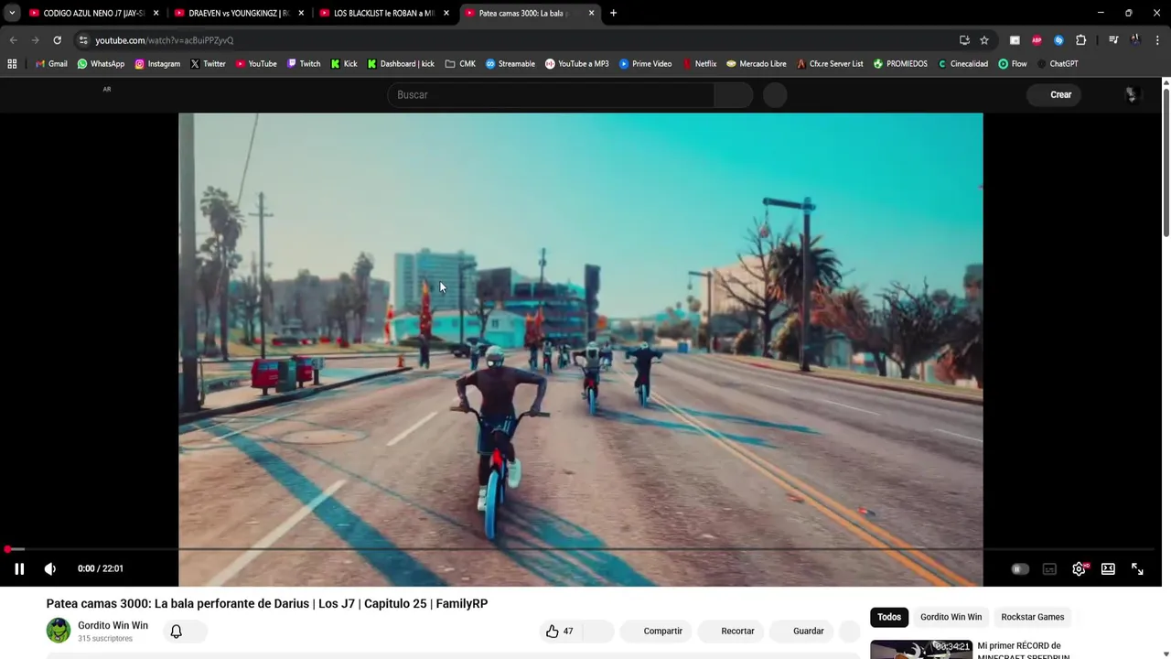Image resolution: width=1171 pixels, height=659 pixels.
Task: Open player settings gear
Action: coord(1080,568)
